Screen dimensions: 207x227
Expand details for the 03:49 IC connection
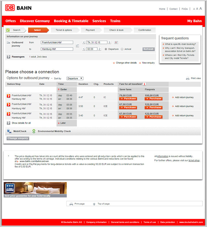coord(8,96)
